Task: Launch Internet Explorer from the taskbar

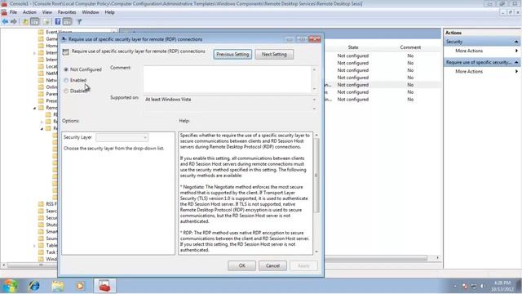Action: (34, 286)
